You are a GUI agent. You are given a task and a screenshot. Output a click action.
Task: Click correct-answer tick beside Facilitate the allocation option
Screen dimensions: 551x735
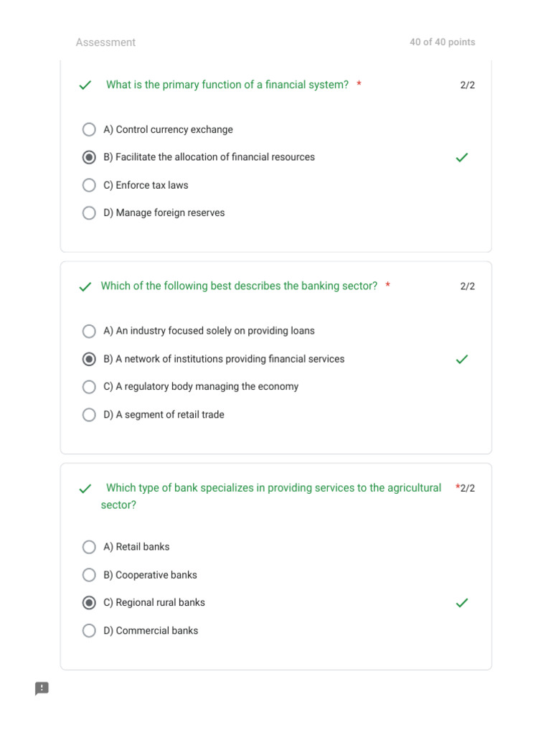click(x=462, y=157)
